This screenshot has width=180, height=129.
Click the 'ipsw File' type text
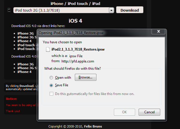(x=76, y=56)
